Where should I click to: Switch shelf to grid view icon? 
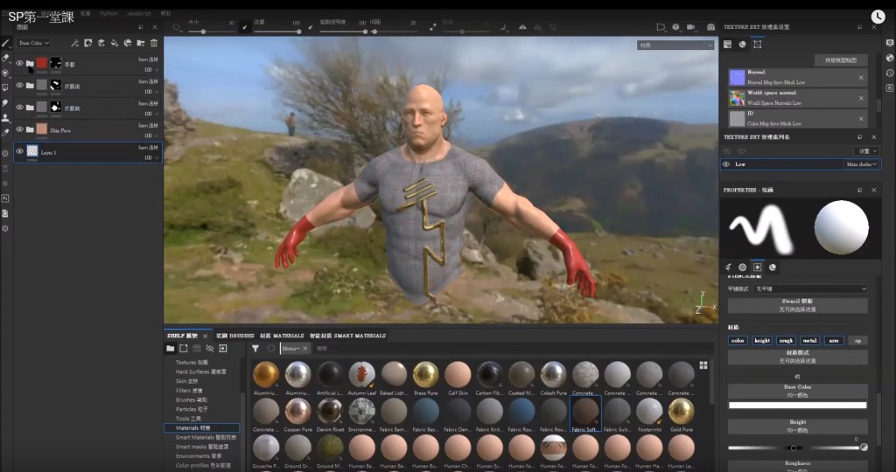pos(703,365)
